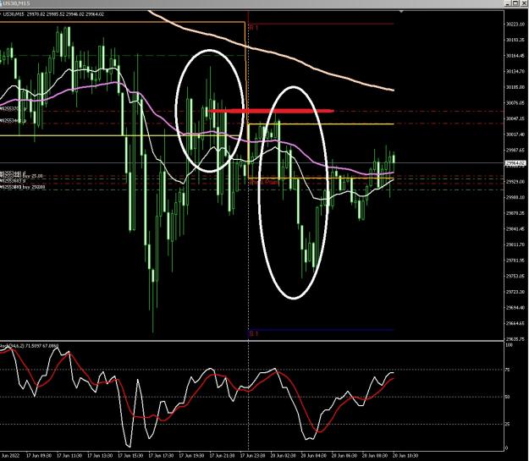
Task: Click the US30,M15 OHLC header text
Action: [x=53, y=14]
